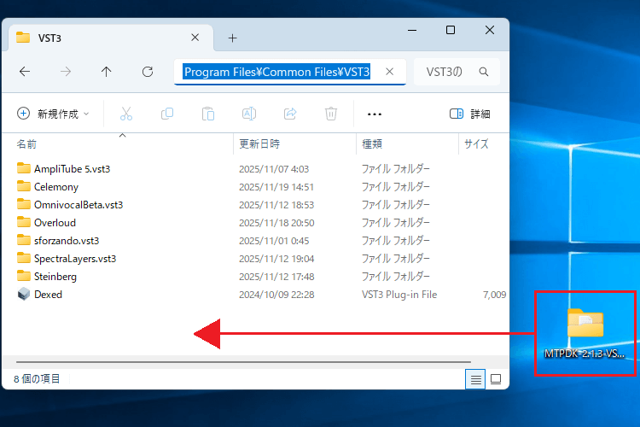Switch to large thumbnails view

tap(495, 378)
